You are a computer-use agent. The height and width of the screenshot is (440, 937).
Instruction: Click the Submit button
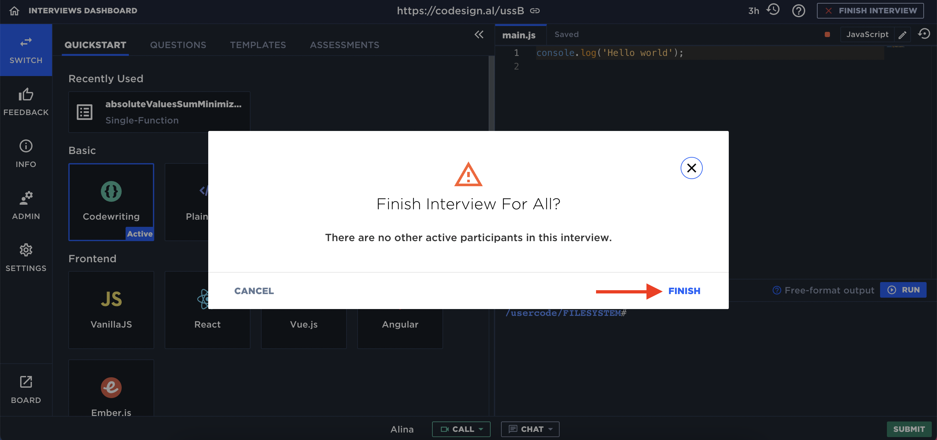click(x=909, y=429)
